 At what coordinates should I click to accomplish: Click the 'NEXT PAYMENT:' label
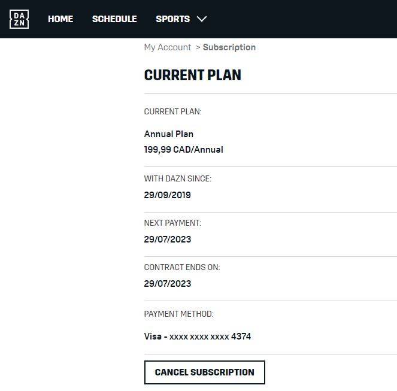click(x=172, y=223)
